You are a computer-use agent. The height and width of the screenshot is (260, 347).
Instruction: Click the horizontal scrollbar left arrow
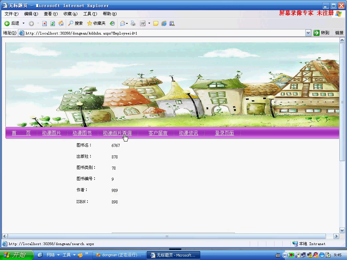pos(5,236)
